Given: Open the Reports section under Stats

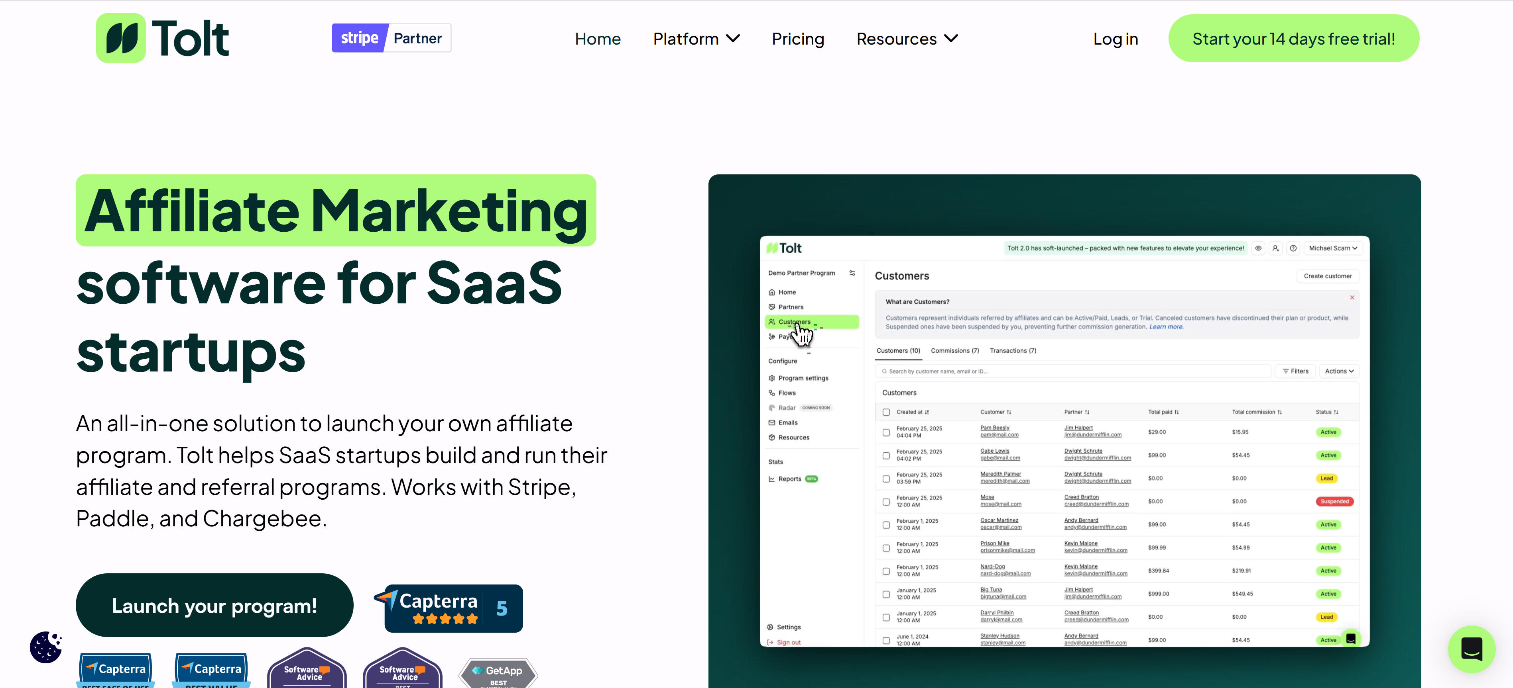Looking at the screenshot, I should point(791,479).
